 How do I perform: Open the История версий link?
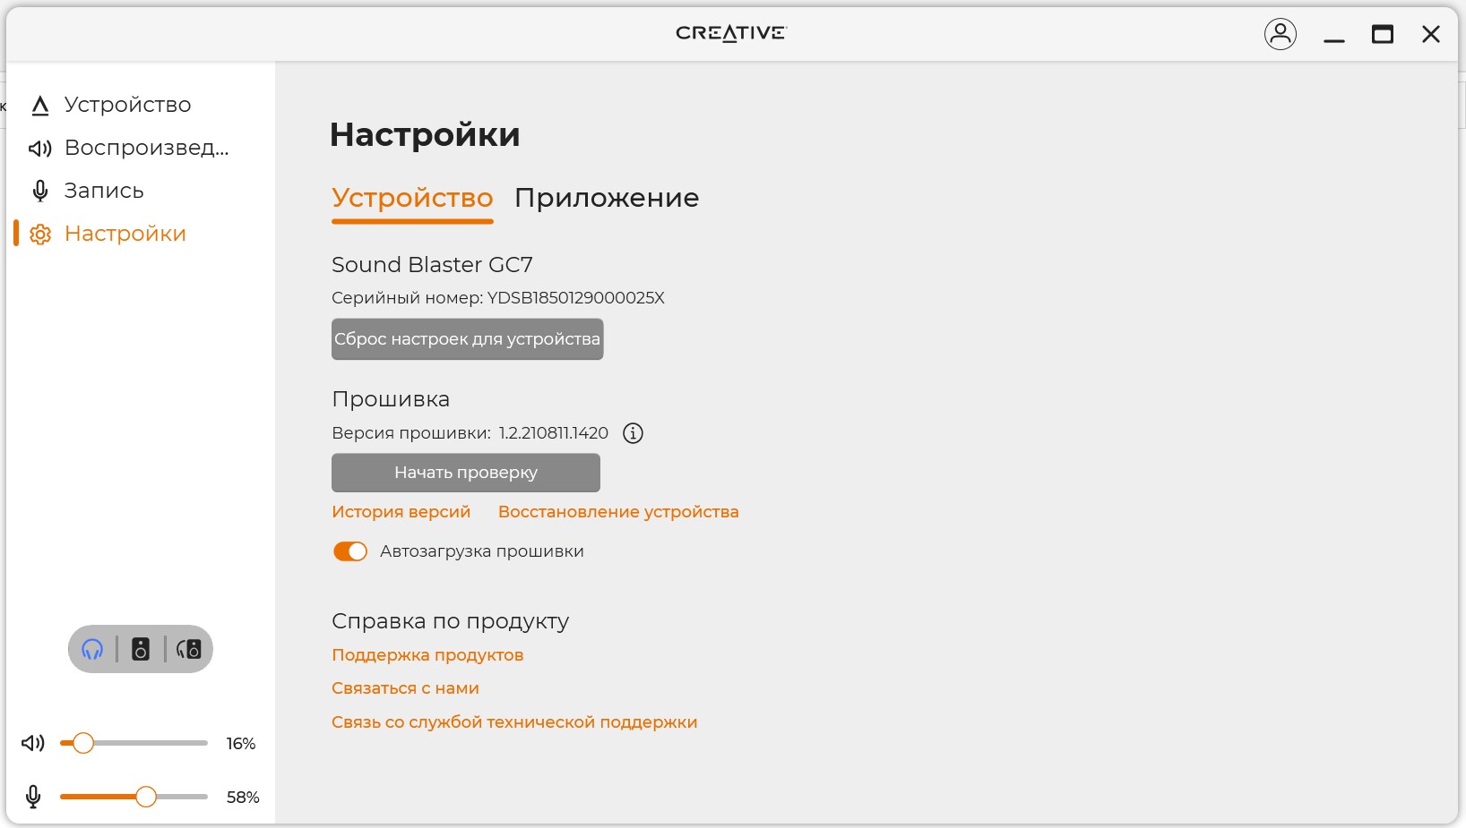[x=401, y=512]
